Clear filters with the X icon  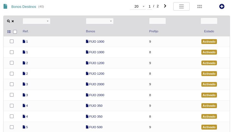click(x=13, y=21)
